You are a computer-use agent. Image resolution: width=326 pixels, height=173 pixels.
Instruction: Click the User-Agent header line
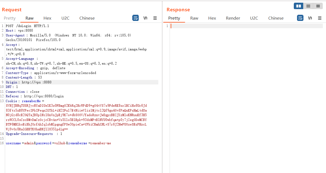(68, 35)
